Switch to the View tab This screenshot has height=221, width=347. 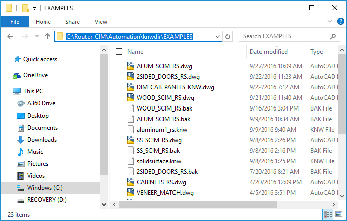(x=101, y=22)
